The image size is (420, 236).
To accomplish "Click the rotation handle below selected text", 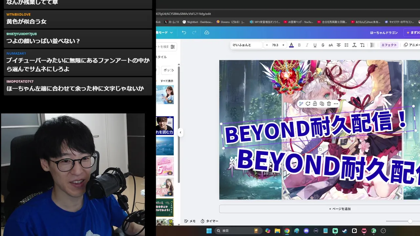I will 320,149.
